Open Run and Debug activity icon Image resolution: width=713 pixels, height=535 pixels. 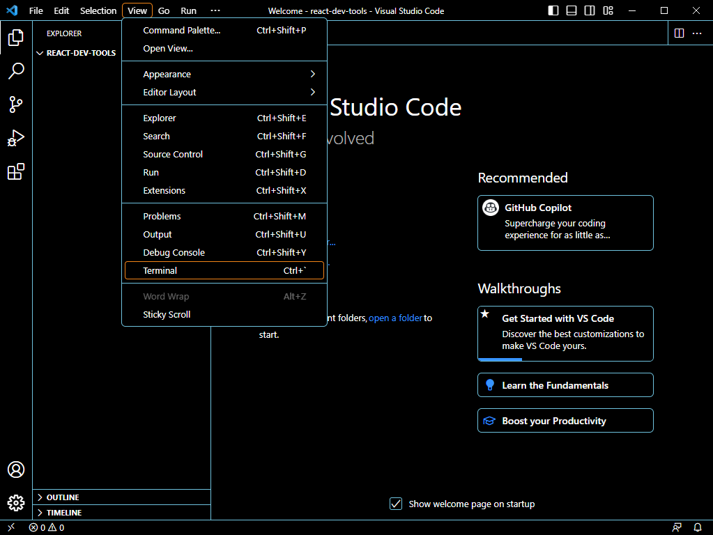(x=16, y=138)
